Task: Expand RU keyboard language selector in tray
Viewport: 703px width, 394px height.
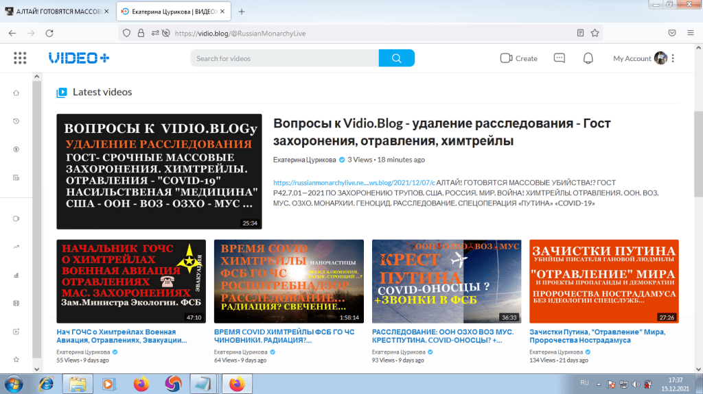Action: click(x=585, y=381)
